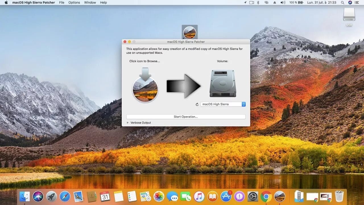Open Reminders from the dock

(132, 196)
